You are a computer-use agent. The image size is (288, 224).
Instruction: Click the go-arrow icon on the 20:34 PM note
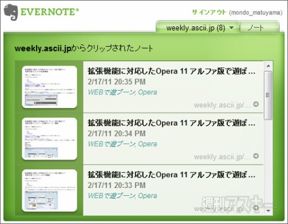256,156
